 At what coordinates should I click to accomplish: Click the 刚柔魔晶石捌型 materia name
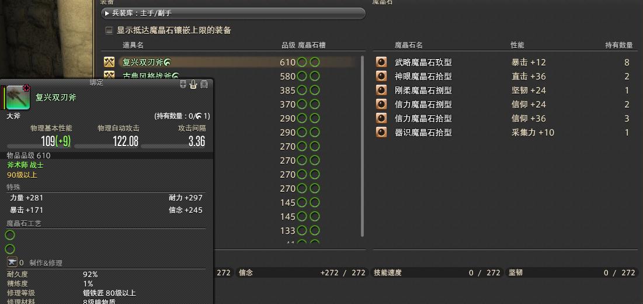pyautogui.click(x=423, y=90)
